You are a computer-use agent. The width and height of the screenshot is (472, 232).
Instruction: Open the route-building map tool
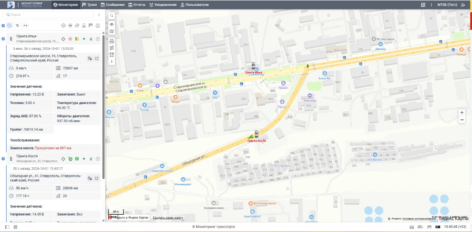(x=112, y=47)
